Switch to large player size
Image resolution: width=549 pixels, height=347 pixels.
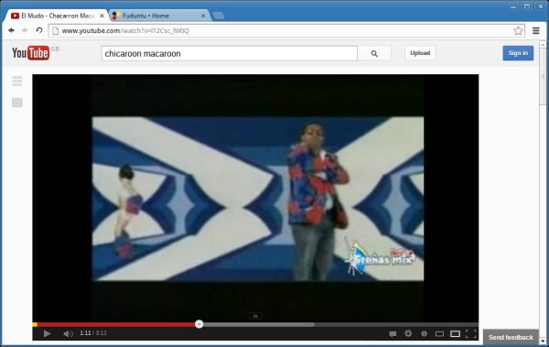[455, 333]
